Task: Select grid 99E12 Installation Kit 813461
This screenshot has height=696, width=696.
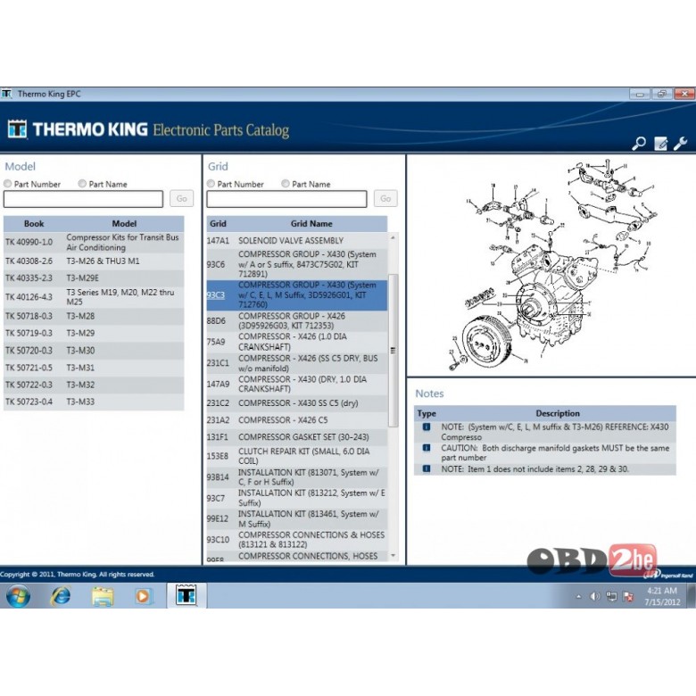Action: pos(297,519)
